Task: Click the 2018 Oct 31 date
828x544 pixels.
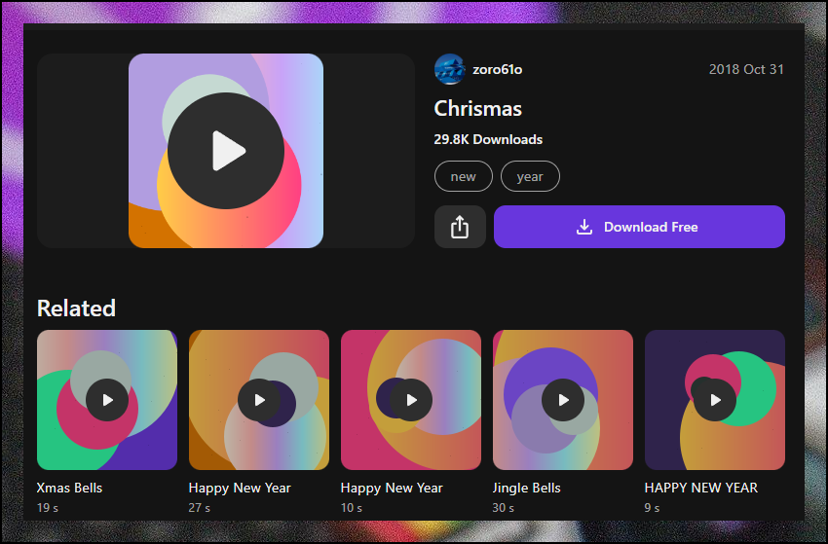Action: [x=746, y=69]
